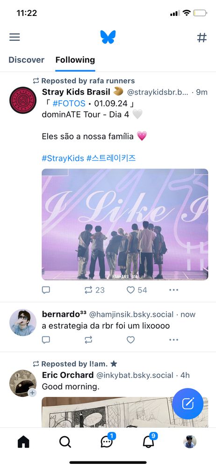This screenshot has width=216, height=468.
Task: Open feeds via the hashtag icon
Action: point(202,37)
